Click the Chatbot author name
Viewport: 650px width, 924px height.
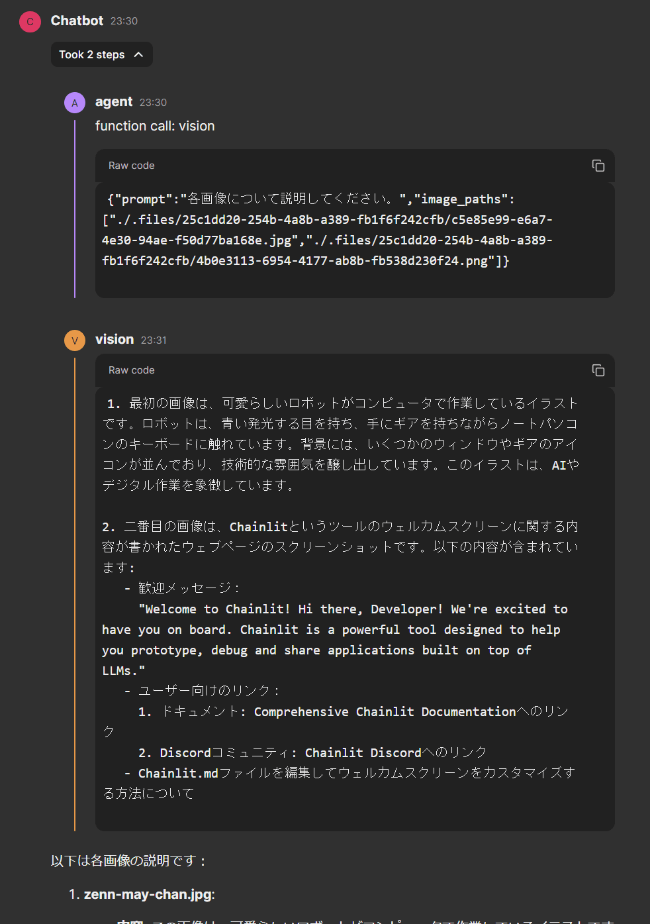coord(77,21)
